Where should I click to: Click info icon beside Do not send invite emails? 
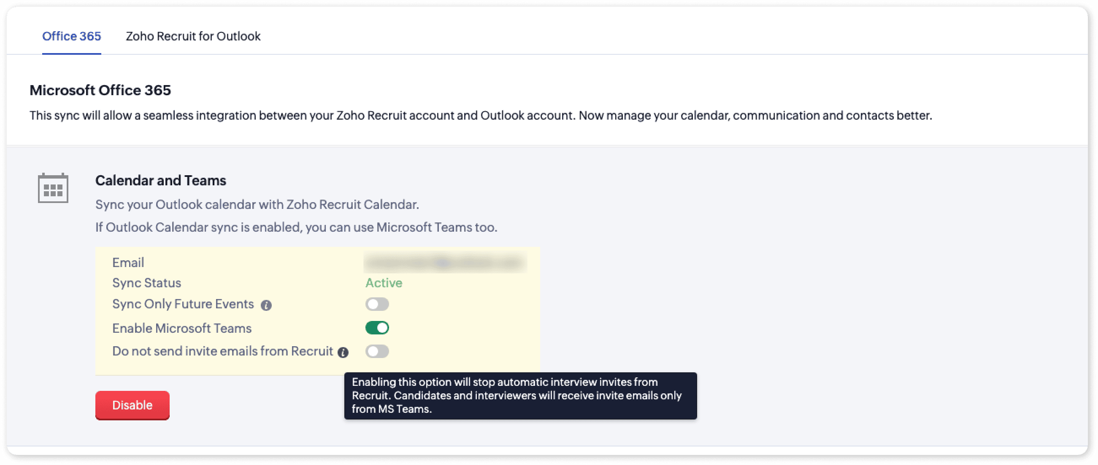click(x=343, y=352)
